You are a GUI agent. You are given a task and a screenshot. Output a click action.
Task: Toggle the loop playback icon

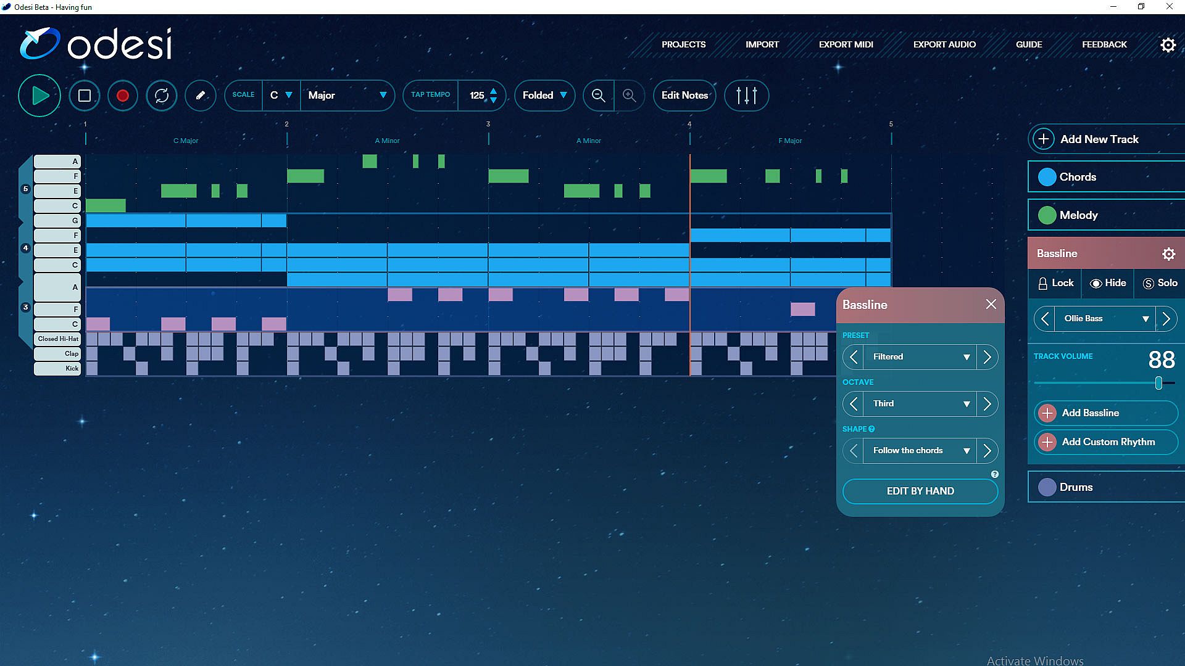coord(162,96)
